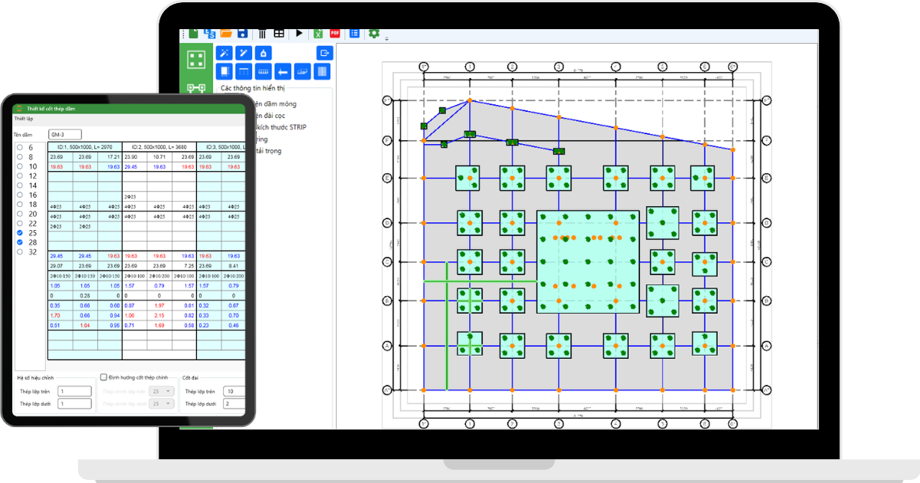The image size is (920, 483).
Task: Select the pile cap layout sidebar icon
Action: tap(196, 59)
